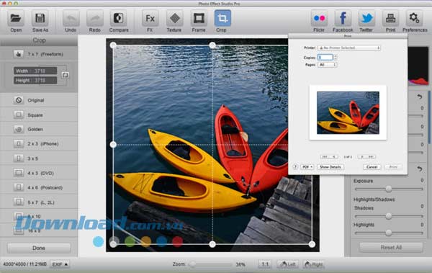Click the Redo arrow in the toolbar

click(x=95, y=19)
